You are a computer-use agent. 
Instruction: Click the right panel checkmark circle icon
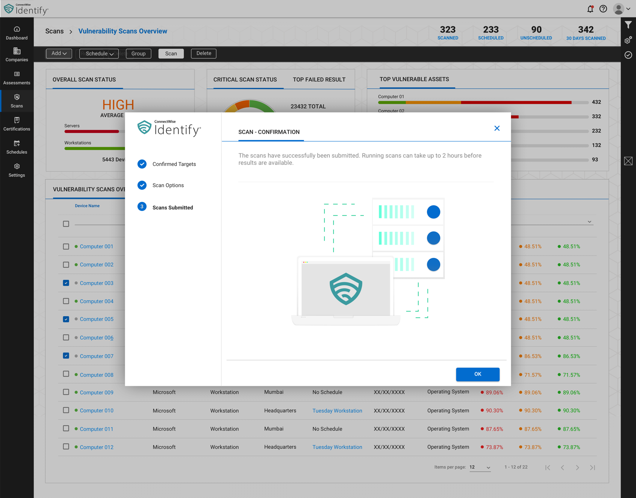tap(628, 55)
